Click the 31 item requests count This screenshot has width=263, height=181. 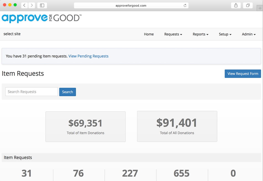[27, 173]
